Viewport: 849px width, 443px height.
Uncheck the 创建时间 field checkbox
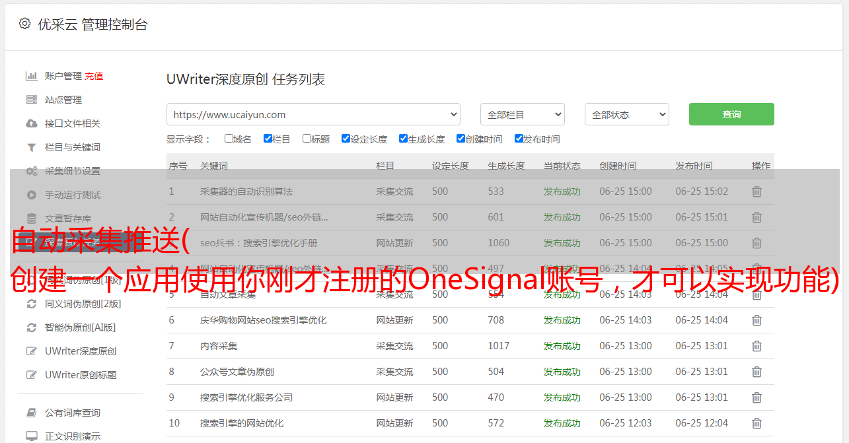click(x=461, y=139)
